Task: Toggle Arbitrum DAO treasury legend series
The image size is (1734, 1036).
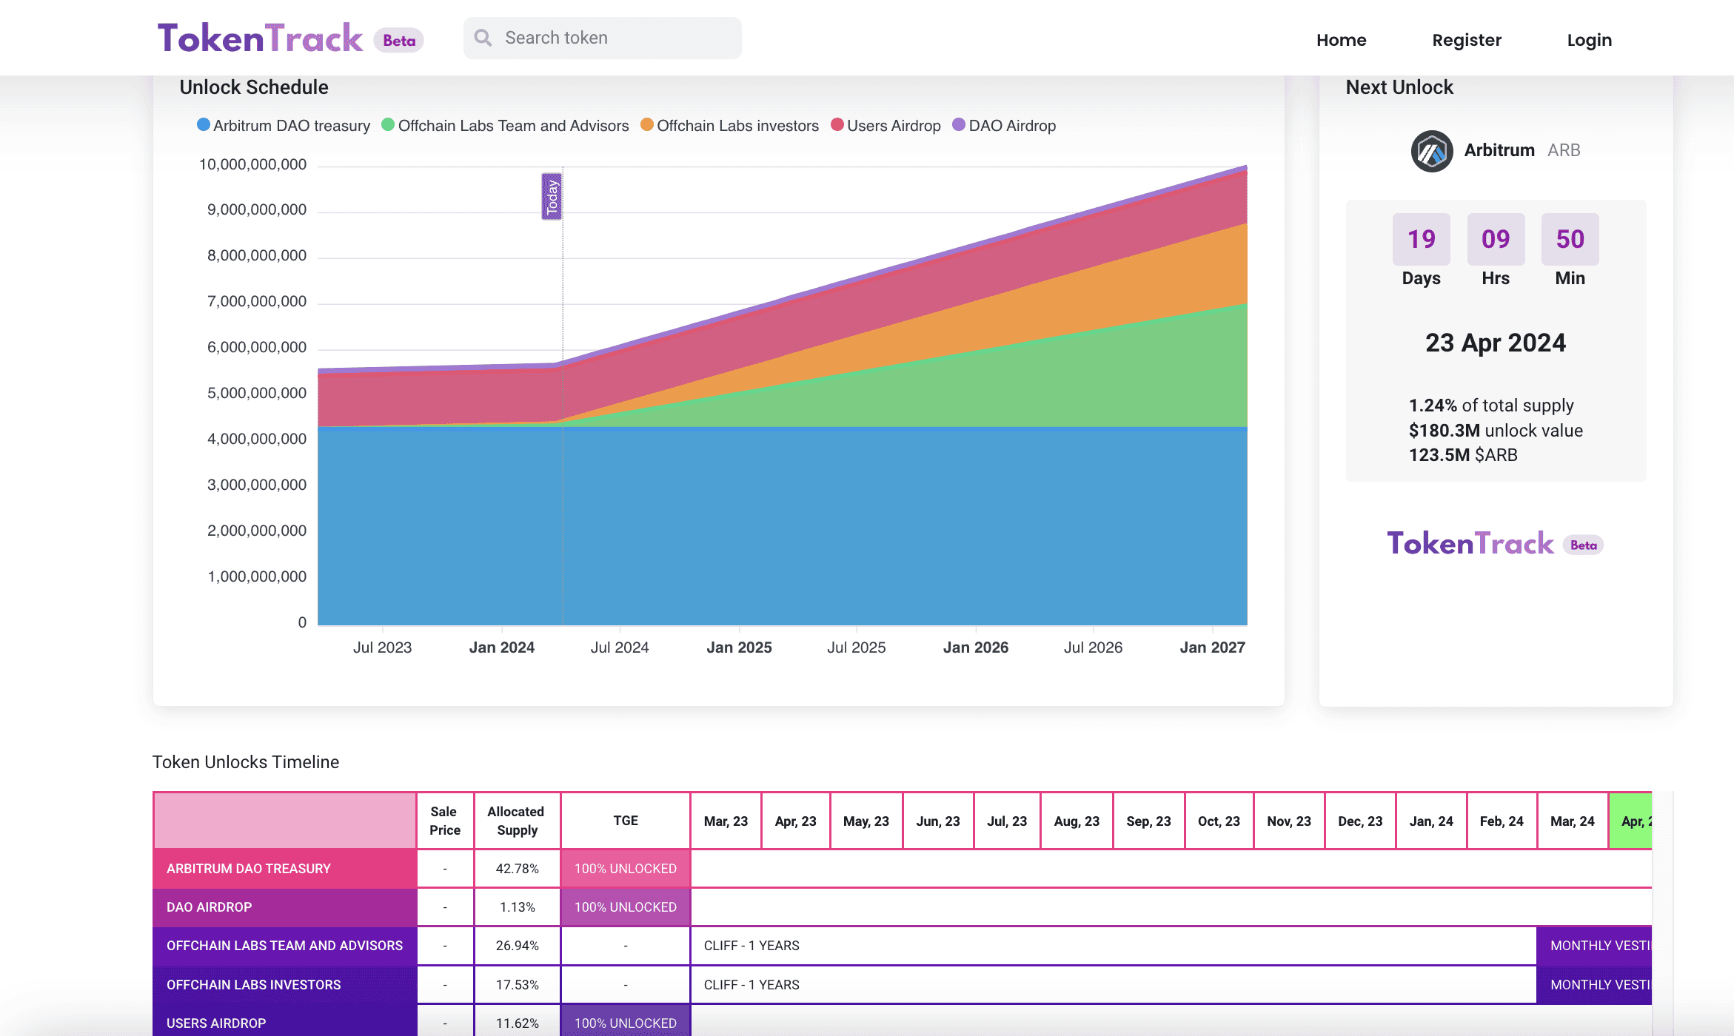Action: [x=284, y=126]
